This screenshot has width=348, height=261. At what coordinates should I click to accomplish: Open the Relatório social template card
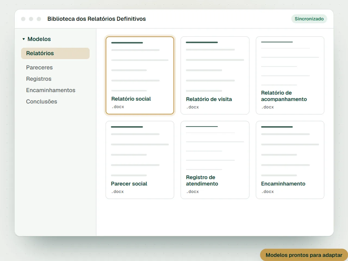click(140, 75)
